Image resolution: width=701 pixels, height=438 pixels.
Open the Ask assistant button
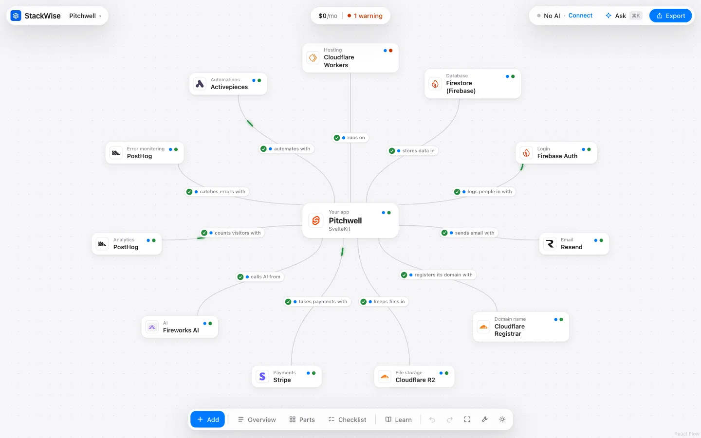(624, 16)
